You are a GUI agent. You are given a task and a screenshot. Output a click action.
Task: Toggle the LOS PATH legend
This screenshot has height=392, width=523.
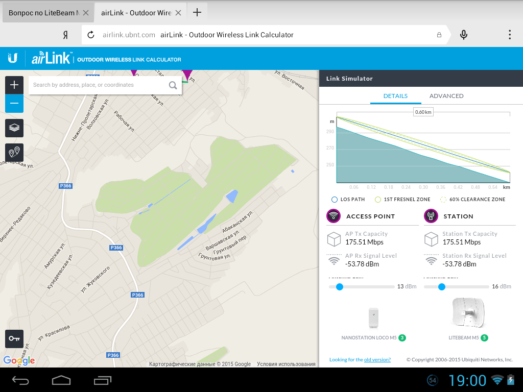[348, 200]
